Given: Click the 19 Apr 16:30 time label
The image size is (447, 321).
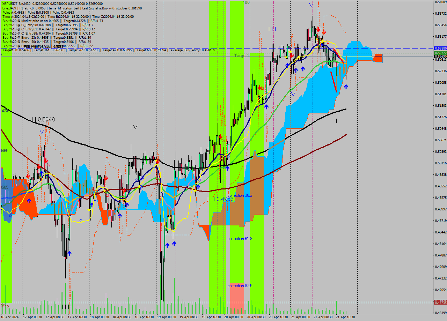Looking at the screenshot, I should [211, 317].
